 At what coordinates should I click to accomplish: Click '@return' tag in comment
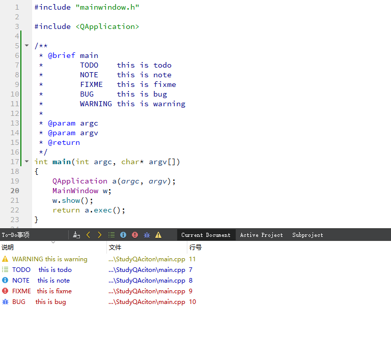[x=64, y=143]
